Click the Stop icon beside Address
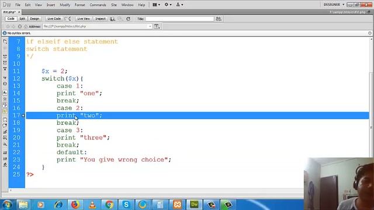The height and width of the screenshot is (210, 374). pyautogui.click(x=20, y=26)
